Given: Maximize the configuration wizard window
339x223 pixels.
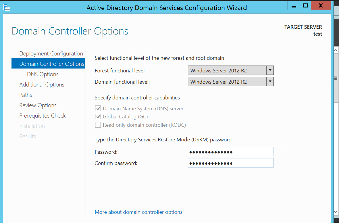Looking at the screenshot, I should coord(305,6).
